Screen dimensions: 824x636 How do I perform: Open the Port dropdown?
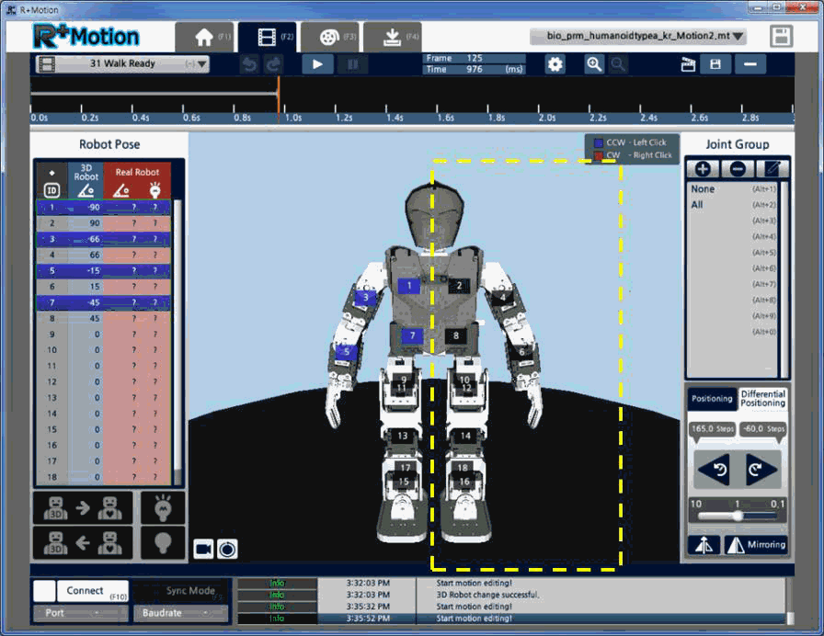tap(80, 613)
